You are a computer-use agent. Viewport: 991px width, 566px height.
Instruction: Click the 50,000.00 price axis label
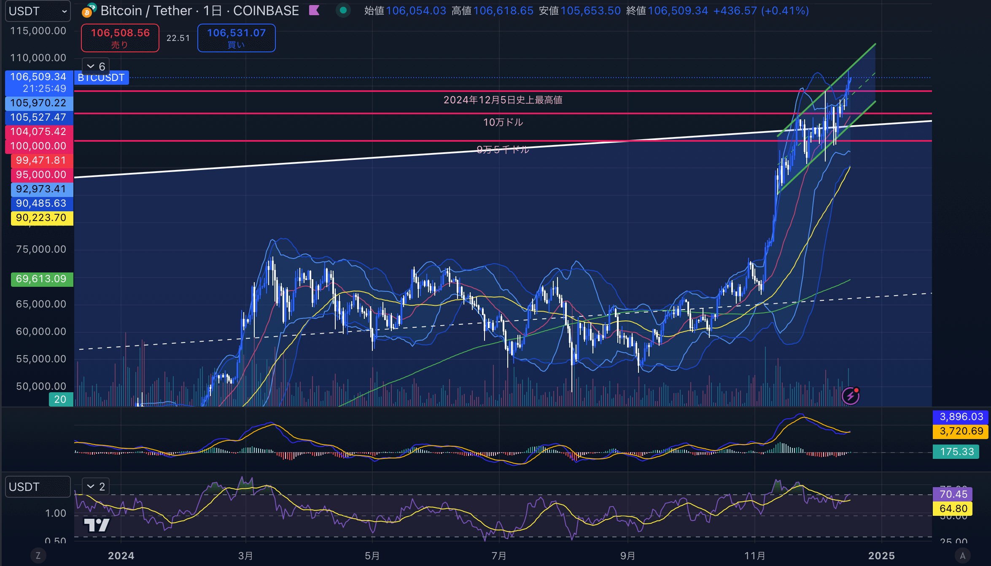(x=41, y=386)
